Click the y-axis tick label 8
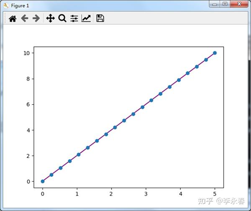The image size is (251, 211). click(x=28, y=79)
